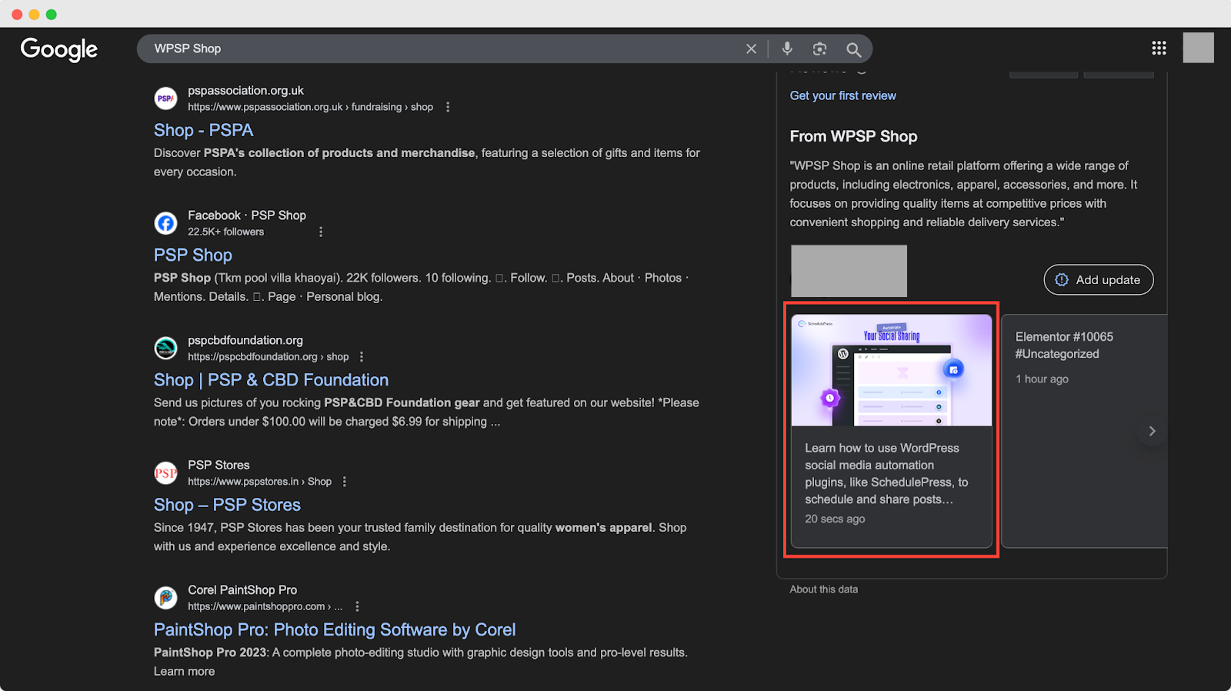Click the pspassociation.org.uk fundraising shop URL
Screen dimensions: 1231x691
(310, 107)
